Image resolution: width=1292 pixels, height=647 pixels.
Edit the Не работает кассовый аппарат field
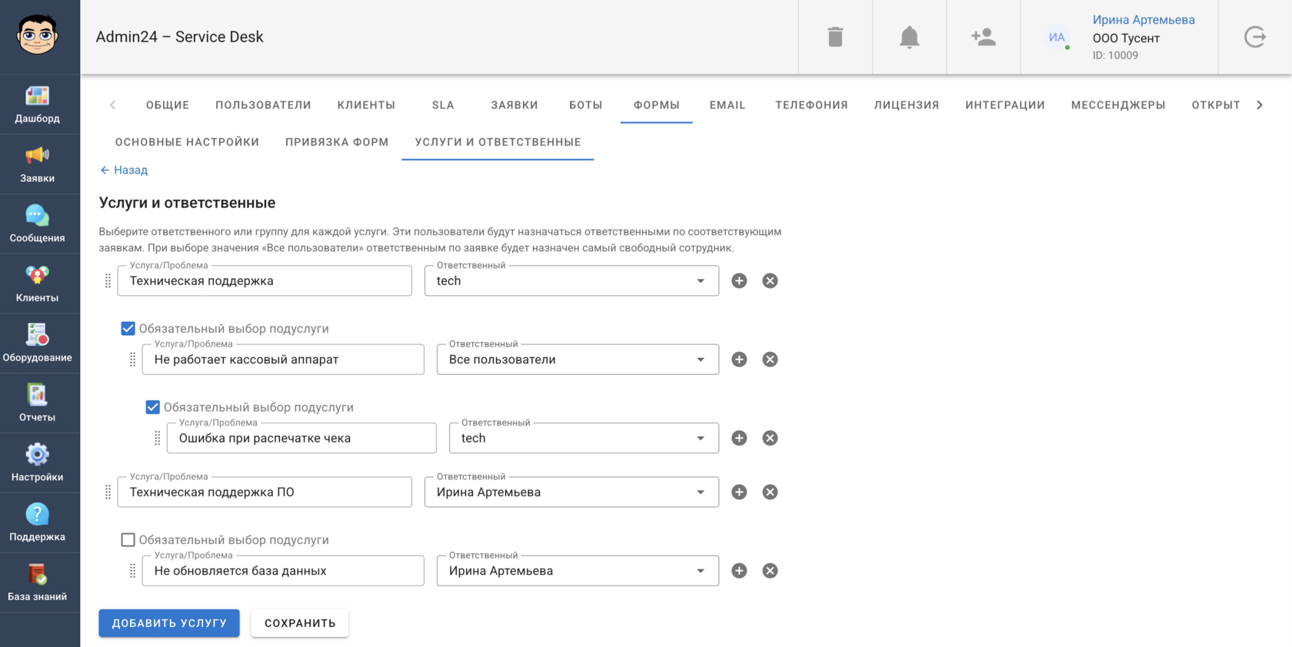pos(283,360)
